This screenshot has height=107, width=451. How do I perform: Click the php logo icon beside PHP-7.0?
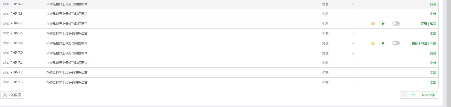coord(6,53)
